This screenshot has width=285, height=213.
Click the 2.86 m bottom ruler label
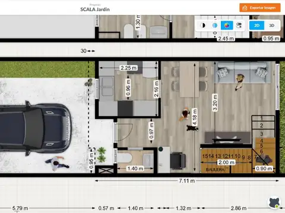click(239, 208)
